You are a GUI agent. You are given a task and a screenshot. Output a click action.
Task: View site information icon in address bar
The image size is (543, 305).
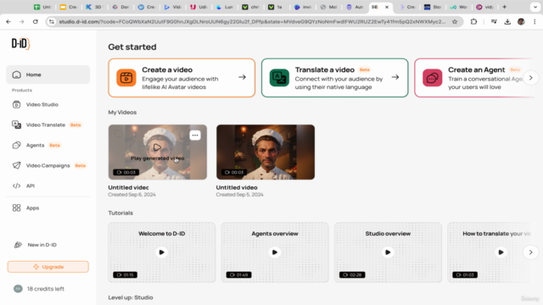pyautogui.click(x=52, y=22)
